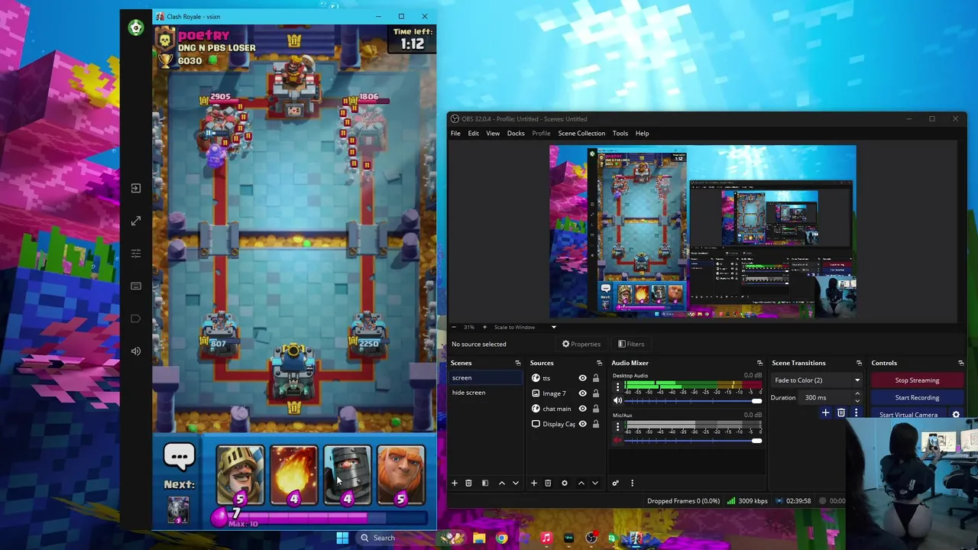Click the emulator logo icon in sidebar
The image size is (978, 550).
coord(136,28)
